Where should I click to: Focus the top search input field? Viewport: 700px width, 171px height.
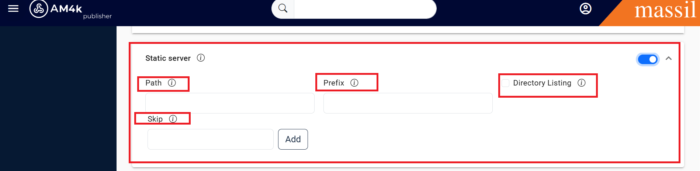[364, 8]
